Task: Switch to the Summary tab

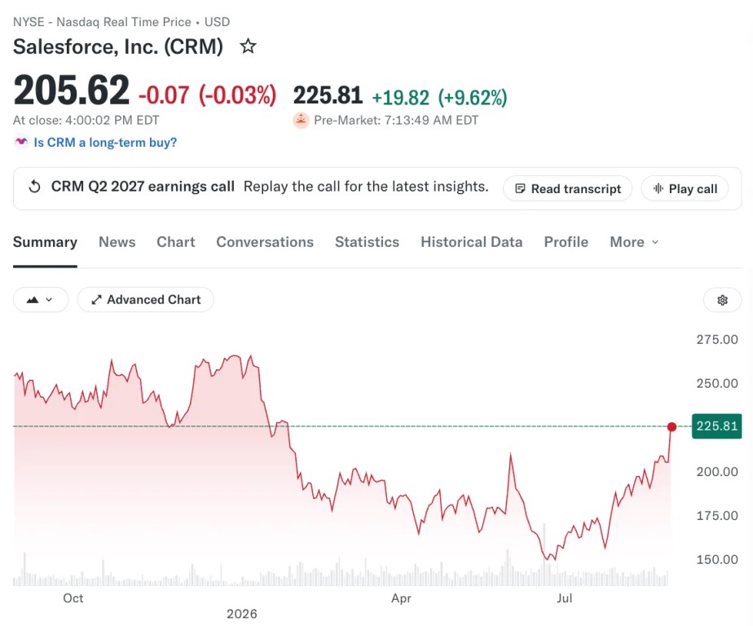Action: [x=45, y=242]
